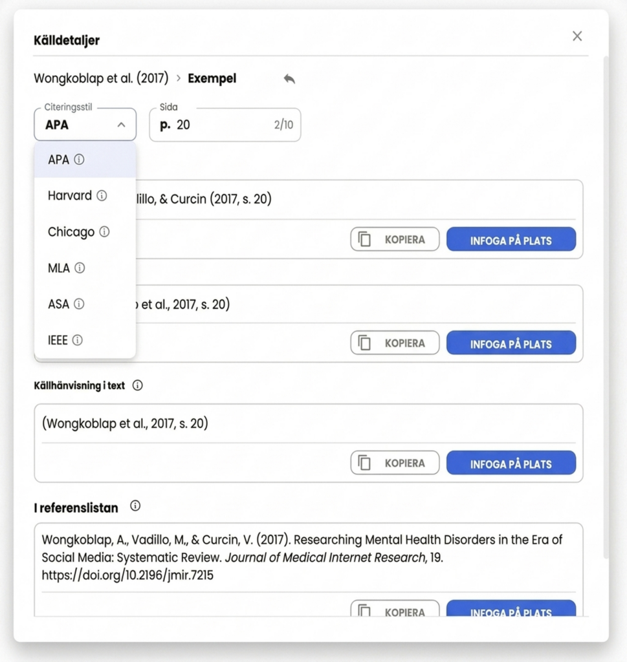This screenshot has width=627, height=662.
Task: Open info icon next to Harvard option
Action: (102, 195)
